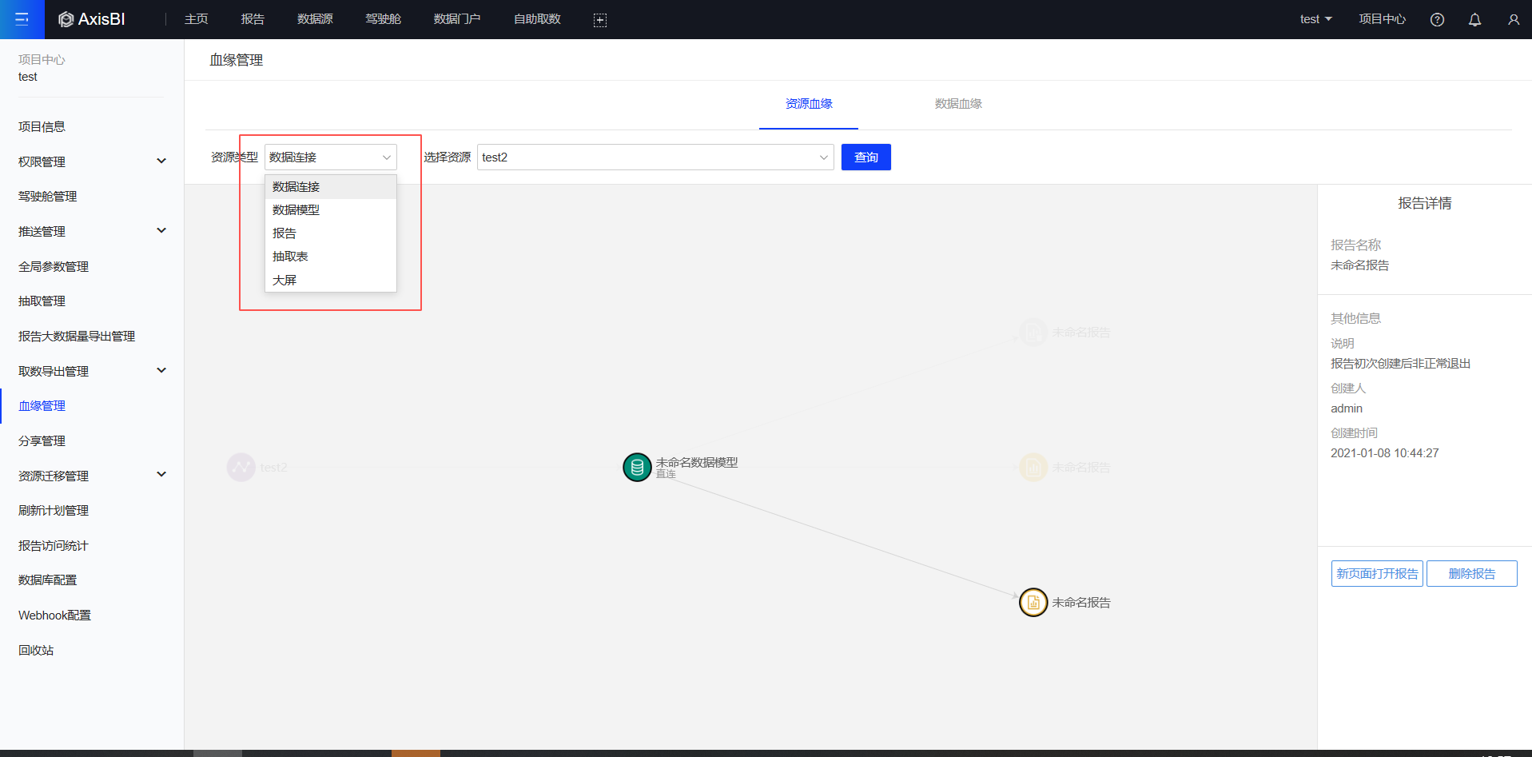Image resolution: width=1532 pixels, height=757 pixels.
Task: Choose 抽取表 in the dropdown list
Action: point(331,257)
